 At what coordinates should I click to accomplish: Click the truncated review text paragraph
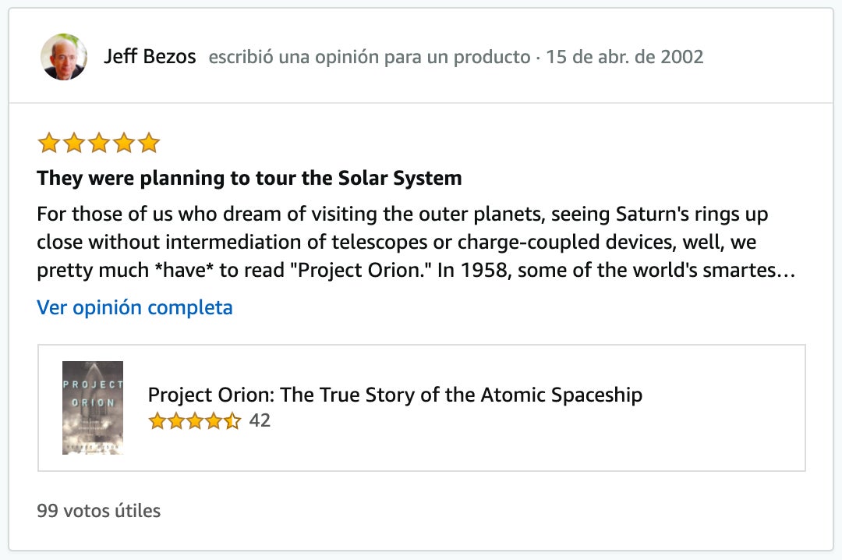(x=402, y=242)
